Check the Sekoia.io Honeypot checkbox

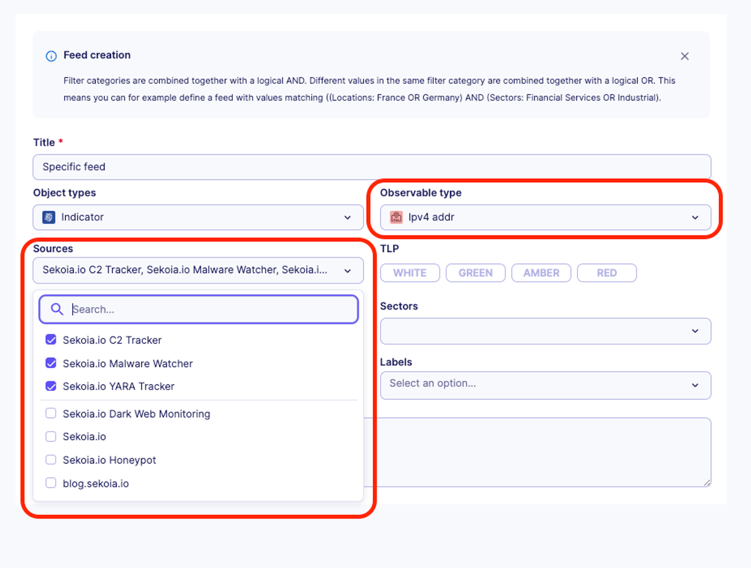(51, 460)
